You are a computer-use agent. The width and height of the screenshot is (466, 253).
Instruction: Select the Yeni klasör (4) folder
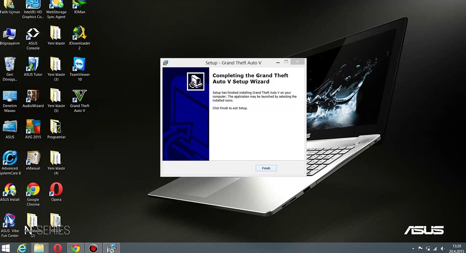coord(56,163)
